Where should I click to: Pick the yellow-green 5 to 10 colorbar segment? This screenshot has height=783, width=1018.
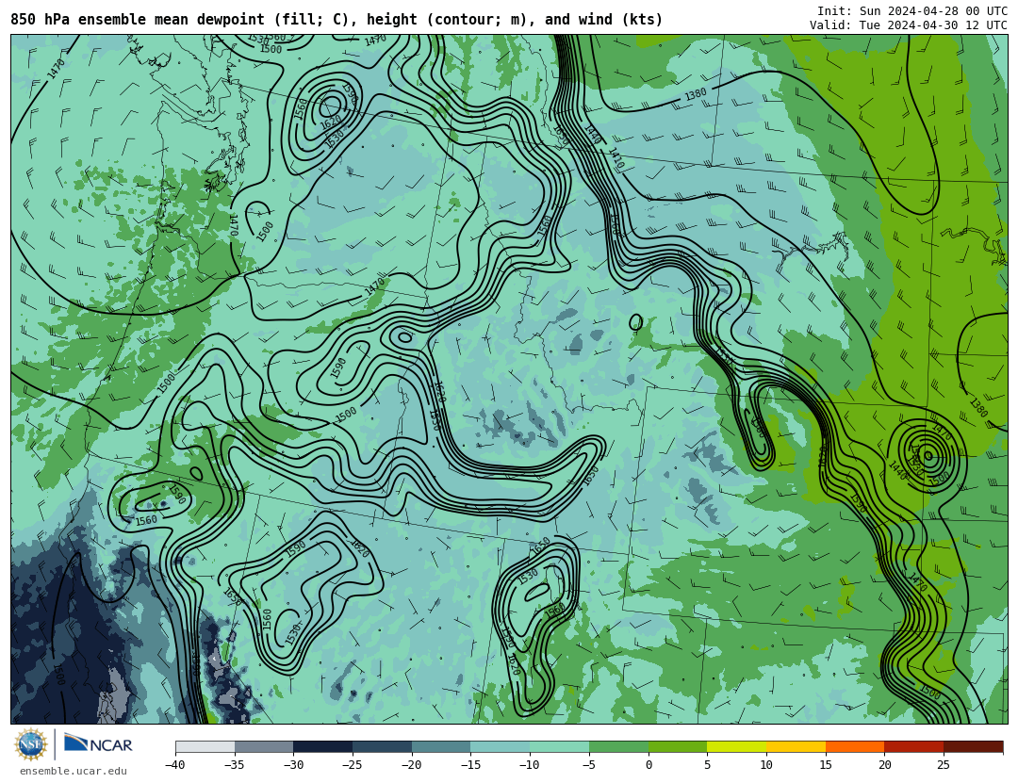coord(737,747)
